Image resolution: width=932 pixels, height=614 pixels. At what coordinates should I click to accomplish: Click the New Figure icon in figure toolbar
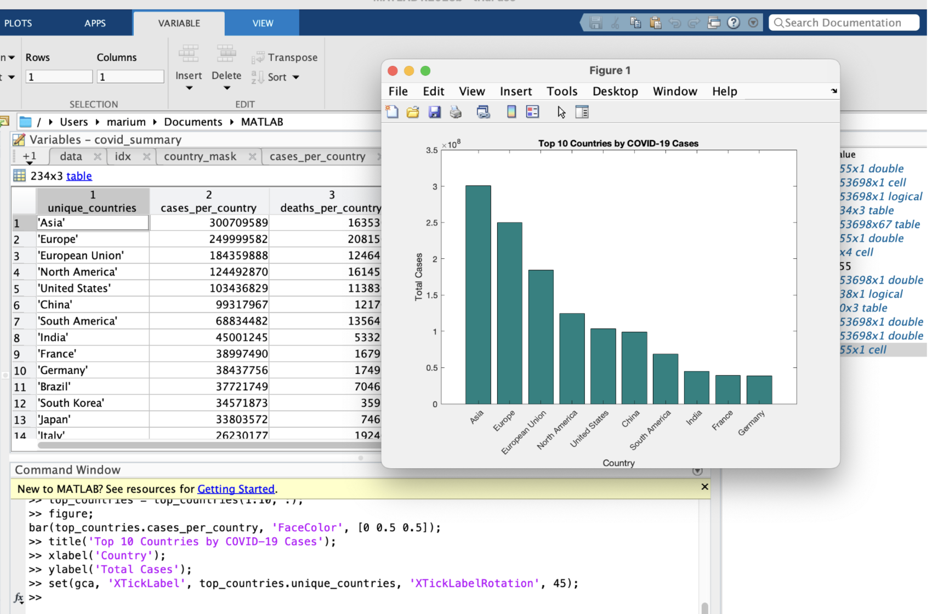click(x=392, y=112)
